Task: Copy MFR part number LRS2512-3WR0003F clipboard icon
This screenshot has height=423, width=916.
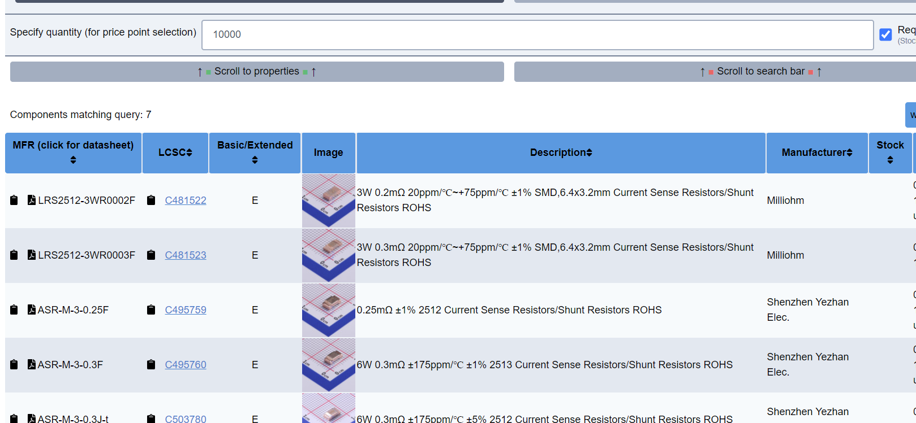Action: coord(14,255)
